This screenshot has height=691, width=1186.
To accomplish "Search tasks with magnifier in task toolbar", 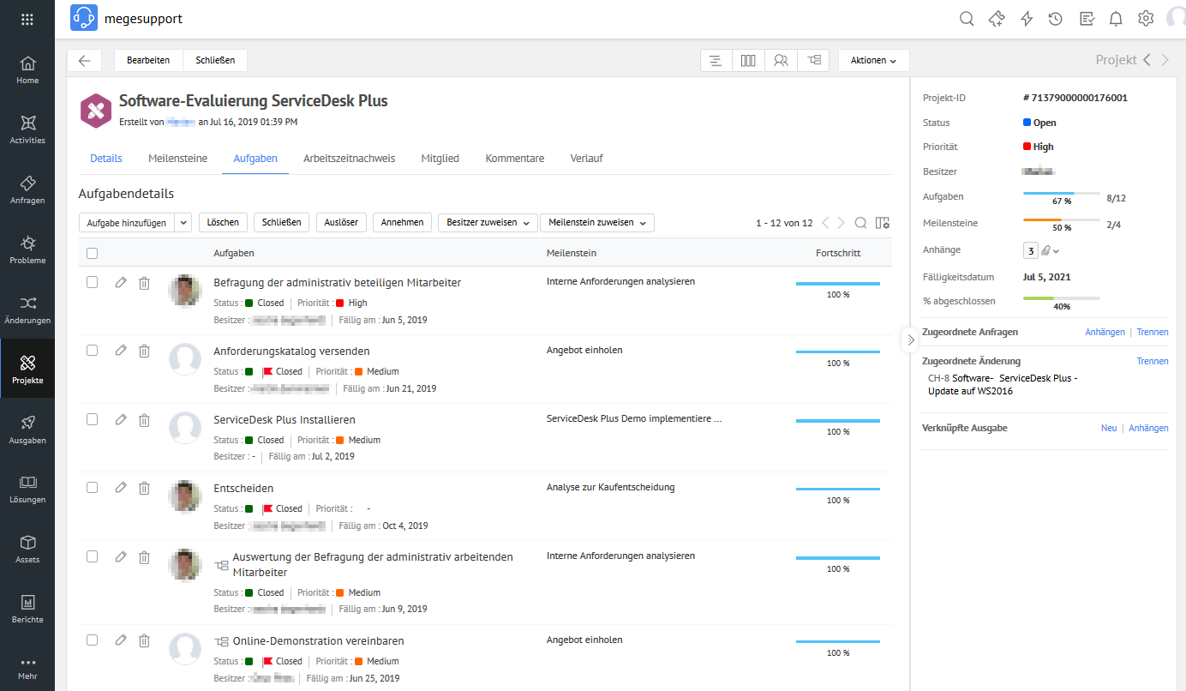I will [860, 223].
